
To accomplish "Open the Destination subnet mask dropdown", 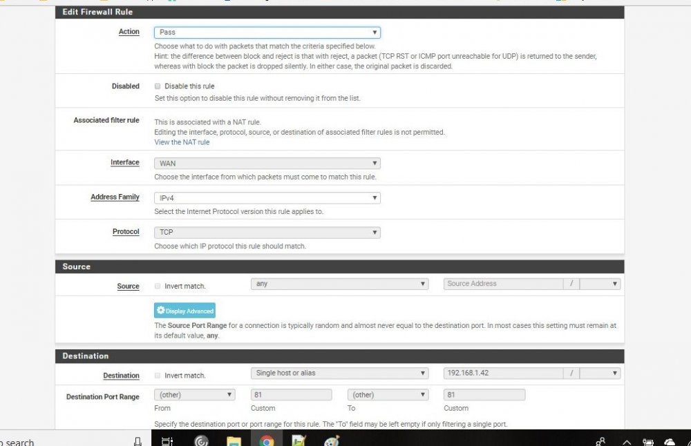I will pyautogui.click(x=600, y=374).
